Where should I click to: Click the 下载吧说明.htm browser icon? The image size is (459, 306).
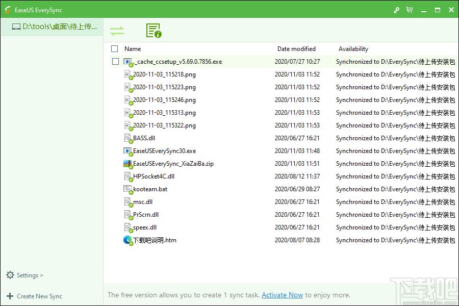point(128,240)
